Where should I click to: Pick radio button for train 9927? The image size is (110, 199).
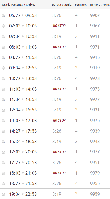pyautogui.click(x=4, y=100)
